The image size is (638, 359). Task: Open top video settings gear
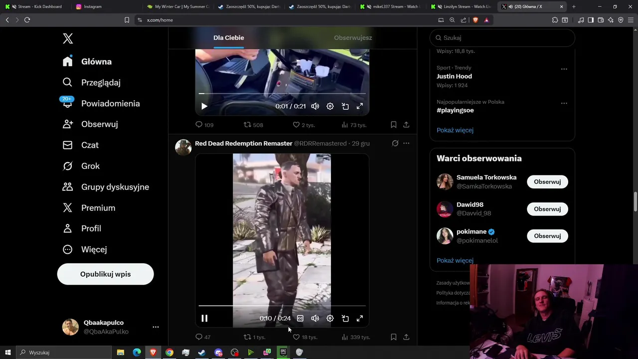click(330, 106)
